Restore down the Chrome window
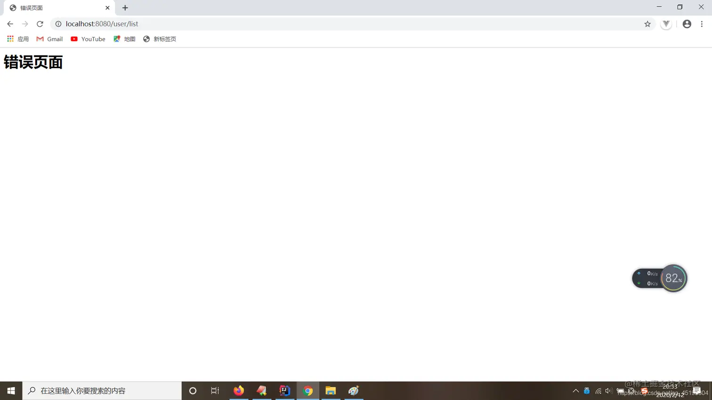The width and height of the screenshot is (712, 400). [x=680, y=7]
